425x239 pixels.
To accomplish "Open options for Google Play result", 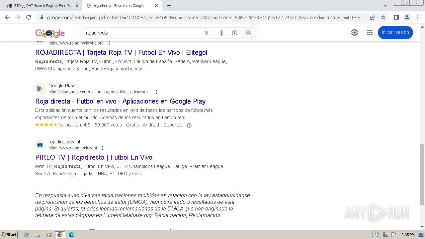I will tap(156, 92).
